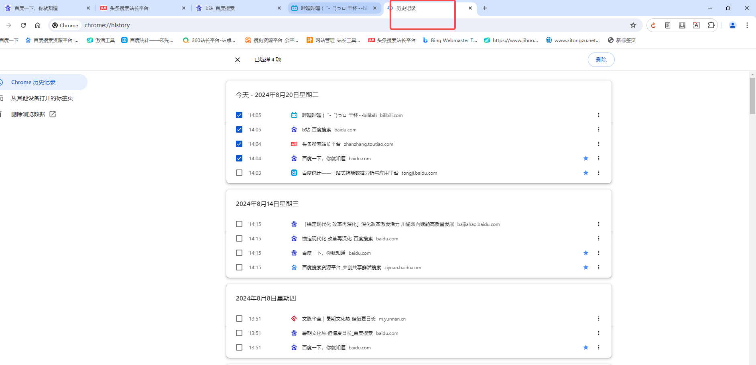Cancel selection with the X icon

click(238, 60)
